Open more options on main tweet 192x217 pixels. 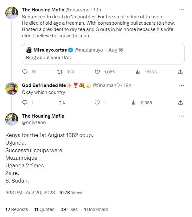(x=181, y=116)
